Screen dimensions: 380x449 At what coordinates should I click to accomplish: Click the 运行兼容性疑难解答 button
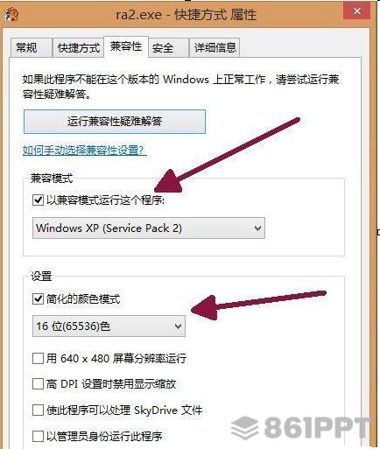(115, 122)
